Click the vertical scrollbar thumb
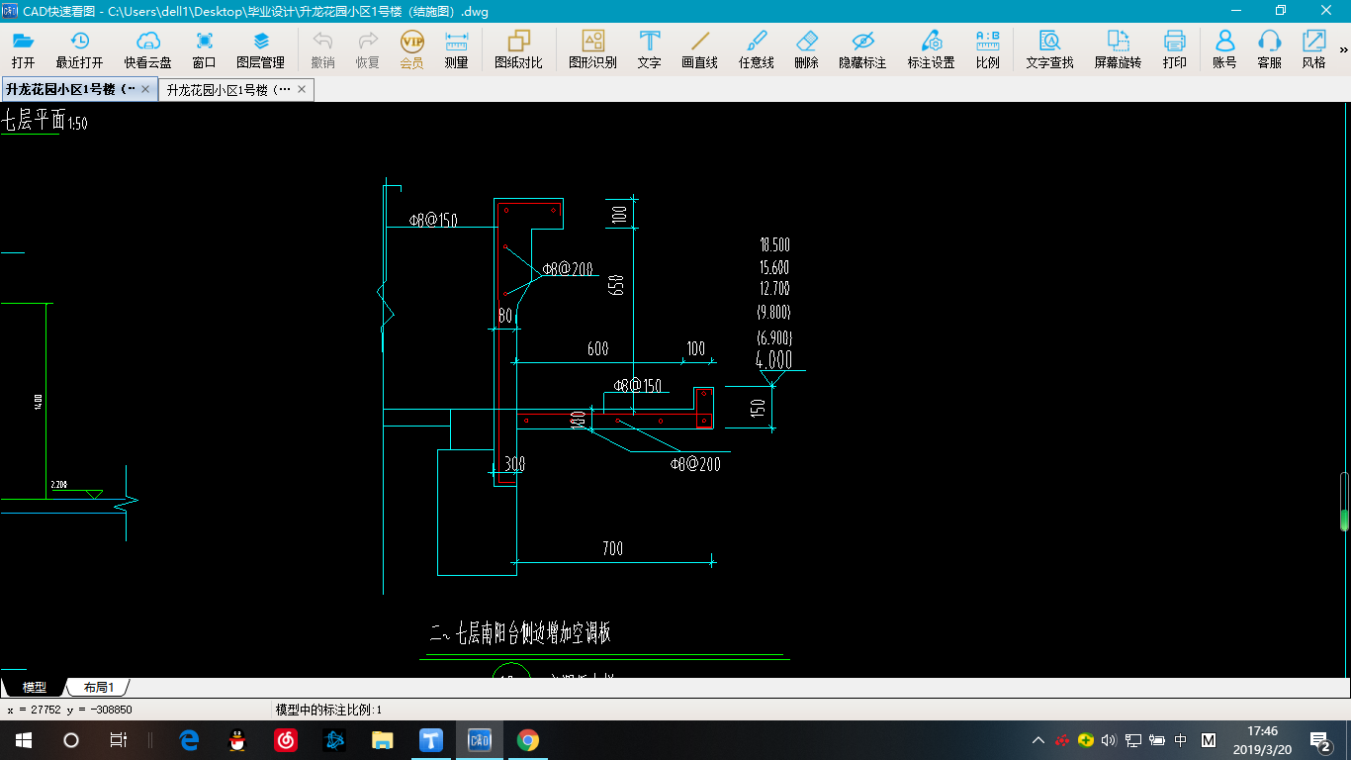1351x760 pixels. [1344, 502]
